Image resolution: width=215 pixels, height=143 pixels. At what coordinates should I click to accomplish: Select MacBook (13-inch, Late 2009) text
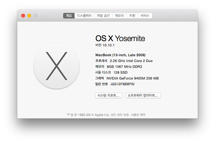pos(120,55)
